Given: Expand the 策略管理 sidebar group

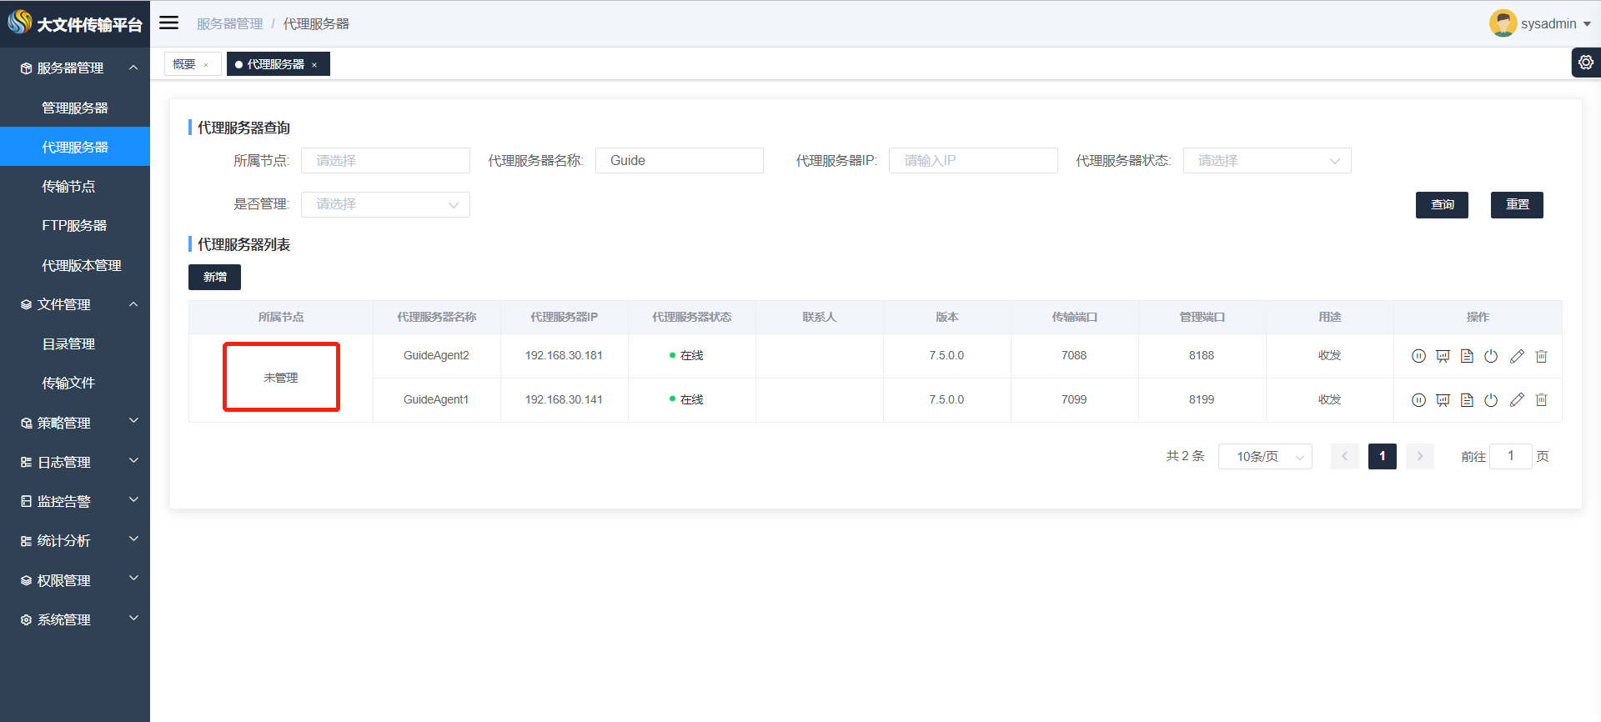Looking at the screenshot, I should (75, 424).
